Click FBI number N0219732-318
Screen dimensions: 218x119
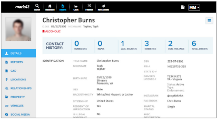[177, 66]
